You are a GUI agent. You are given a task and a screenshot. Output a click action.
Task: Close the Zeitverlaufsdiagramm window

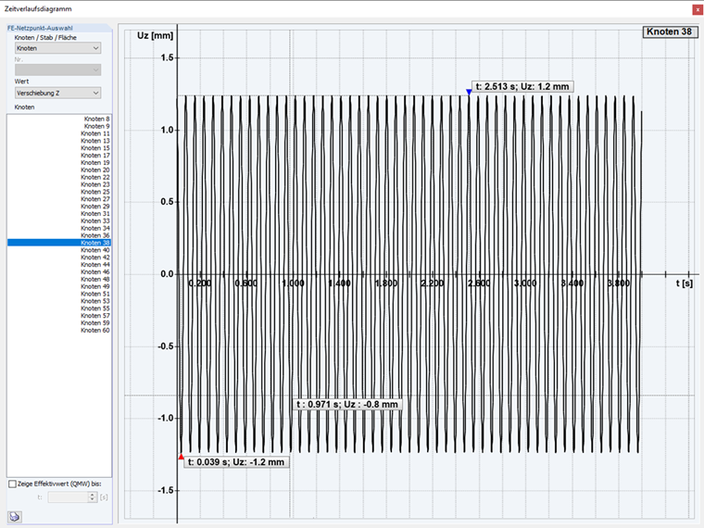[698, 9]
